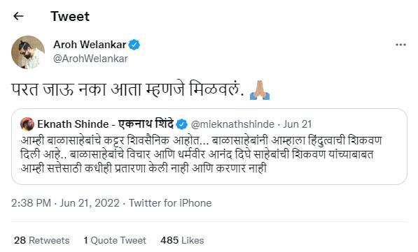Go back using the arrow icon
The height and width of the screenshot is (252, 418).
point(18,17)
